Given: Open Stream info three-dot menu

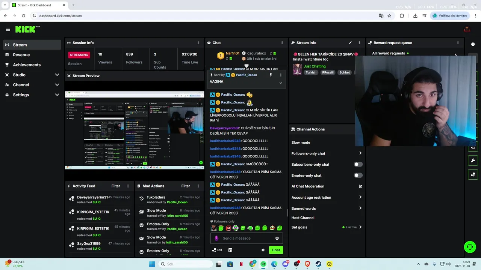Looking at the screenshot, I should [359, 43].
